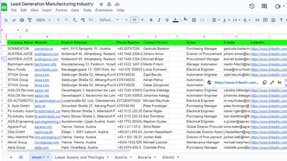287x161 pixels.
Task: Decrease decimal places
Action: 75,20
